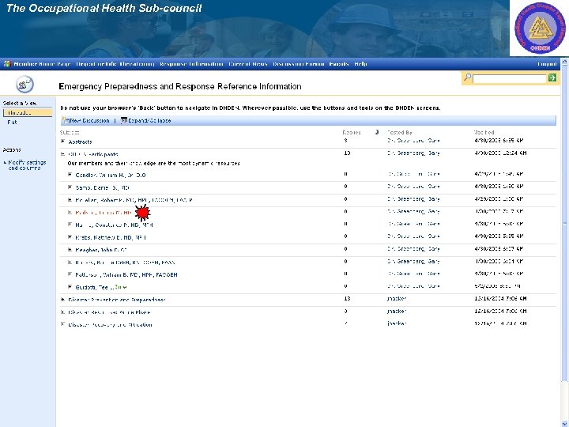The width and height of the screenshot is (569, 427).
Task: Click Modified date in Disaster Prevention row
Action: tap(500, 299)
